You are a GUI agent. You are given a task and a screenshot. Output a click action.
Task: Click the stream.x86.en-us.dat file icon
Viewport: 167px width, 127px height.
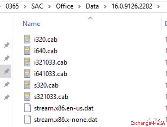(27, 108)
